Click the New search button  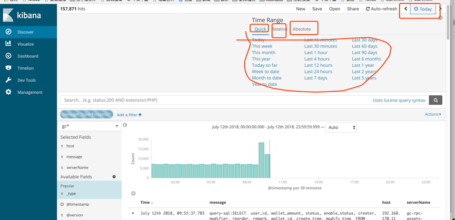coord(301,9)
